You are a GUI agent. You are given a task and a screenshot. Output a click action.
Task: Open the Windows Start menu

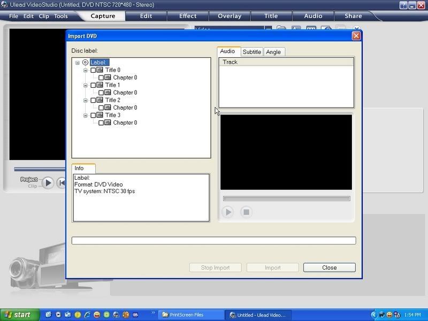point(20,315)
